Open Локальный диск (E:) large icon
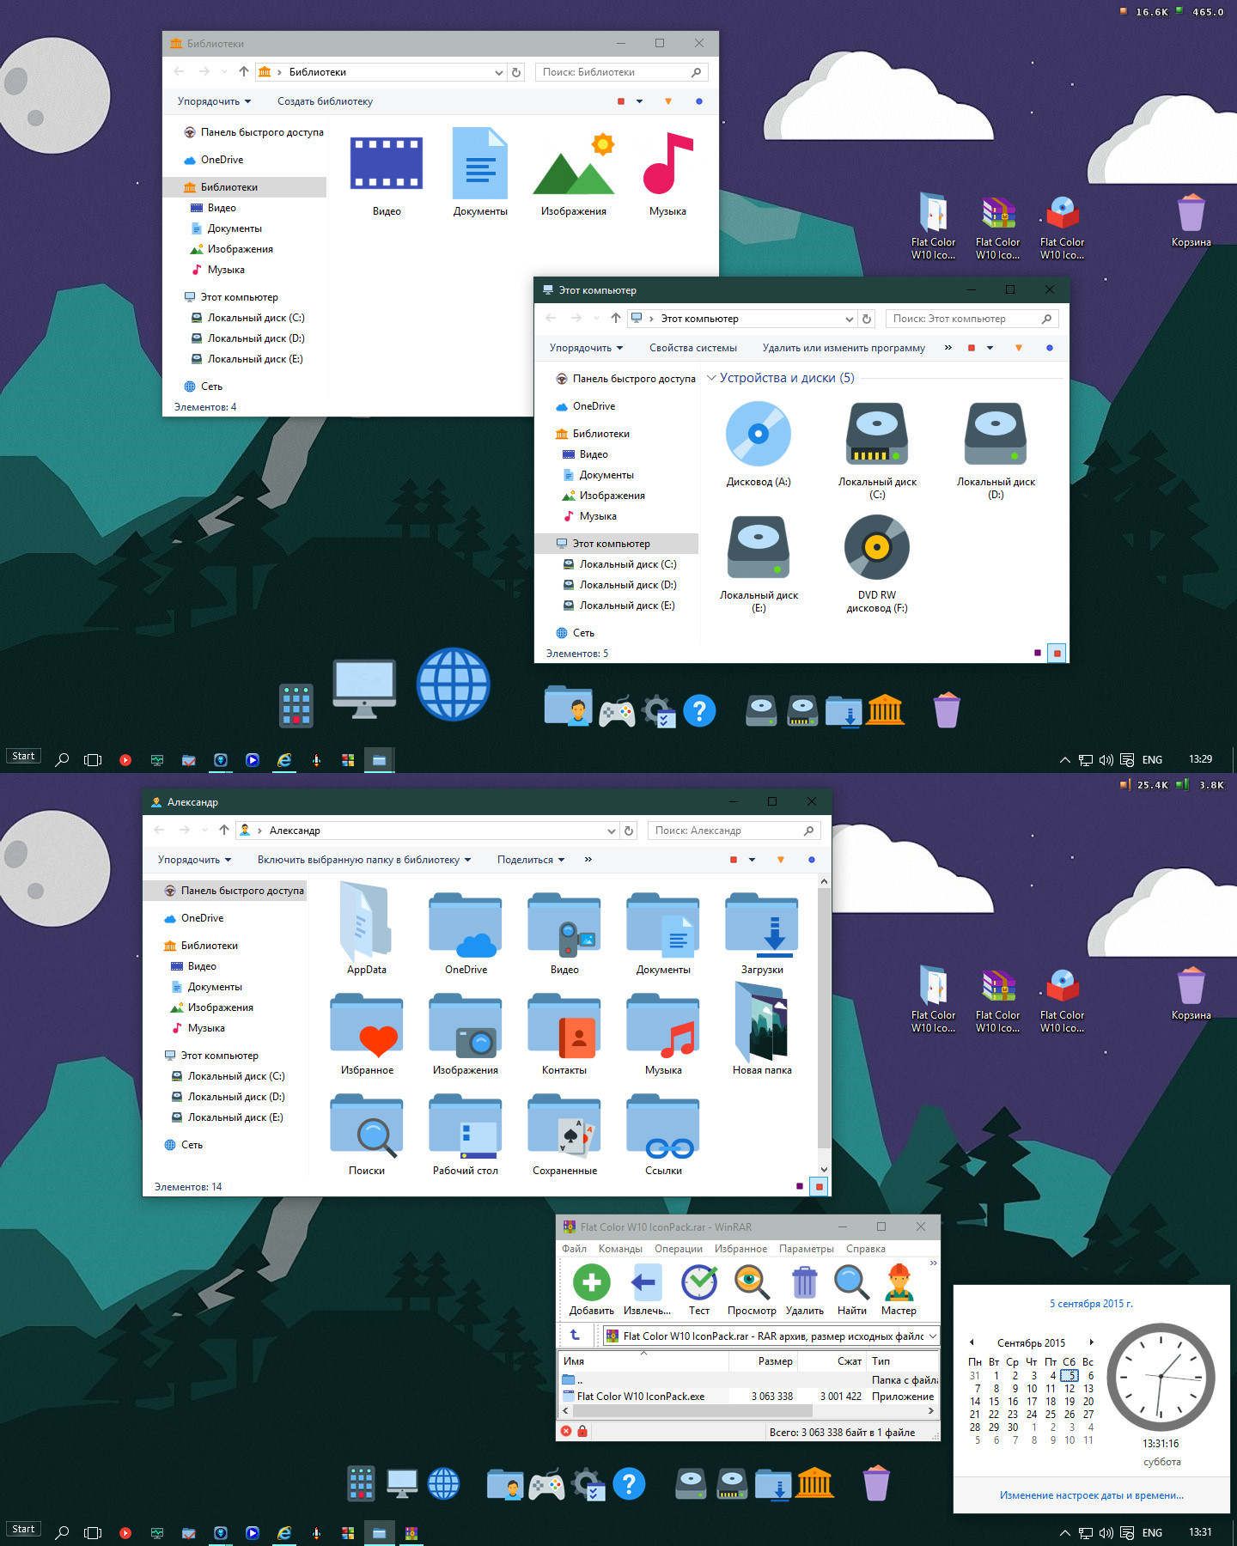 pyautogui.click(x=759, y=547)
